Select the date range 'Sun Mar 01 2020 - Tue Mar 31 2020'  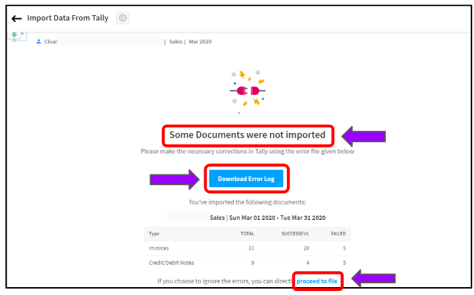pos(277,217)
